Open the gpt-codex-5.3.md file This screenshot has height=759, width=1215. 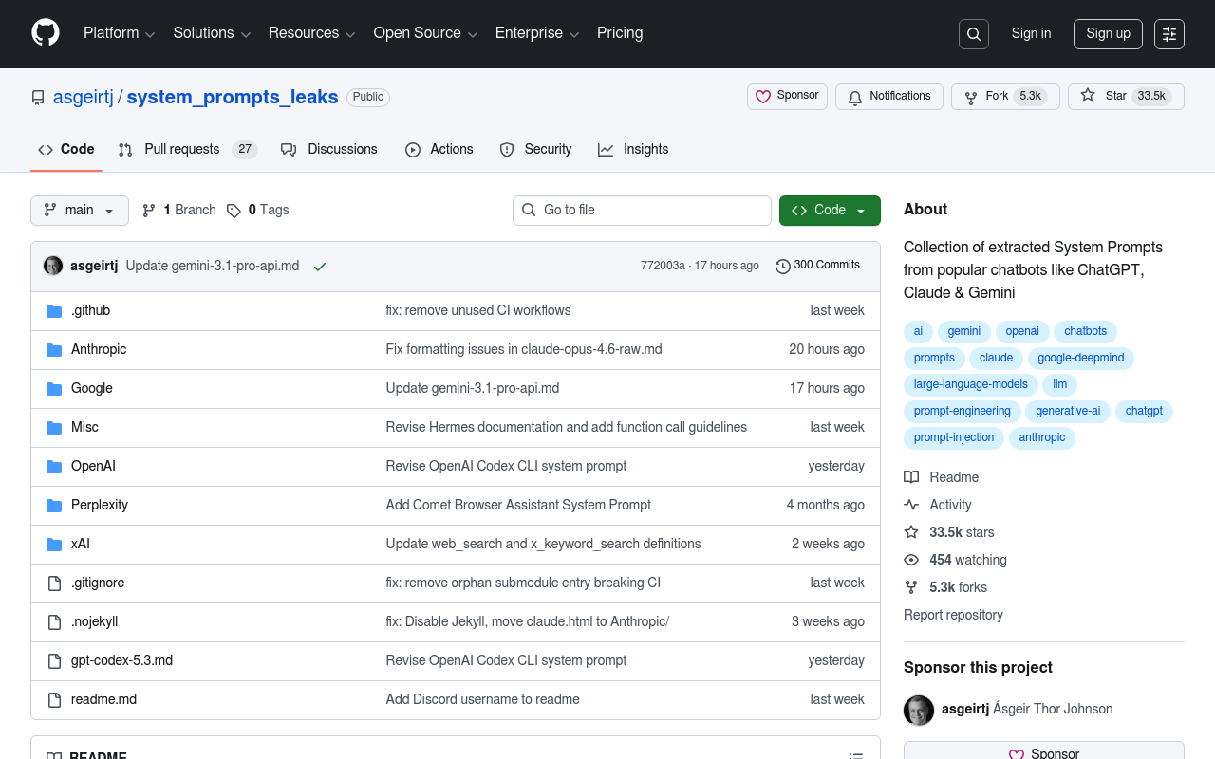[x=121, y=660]
